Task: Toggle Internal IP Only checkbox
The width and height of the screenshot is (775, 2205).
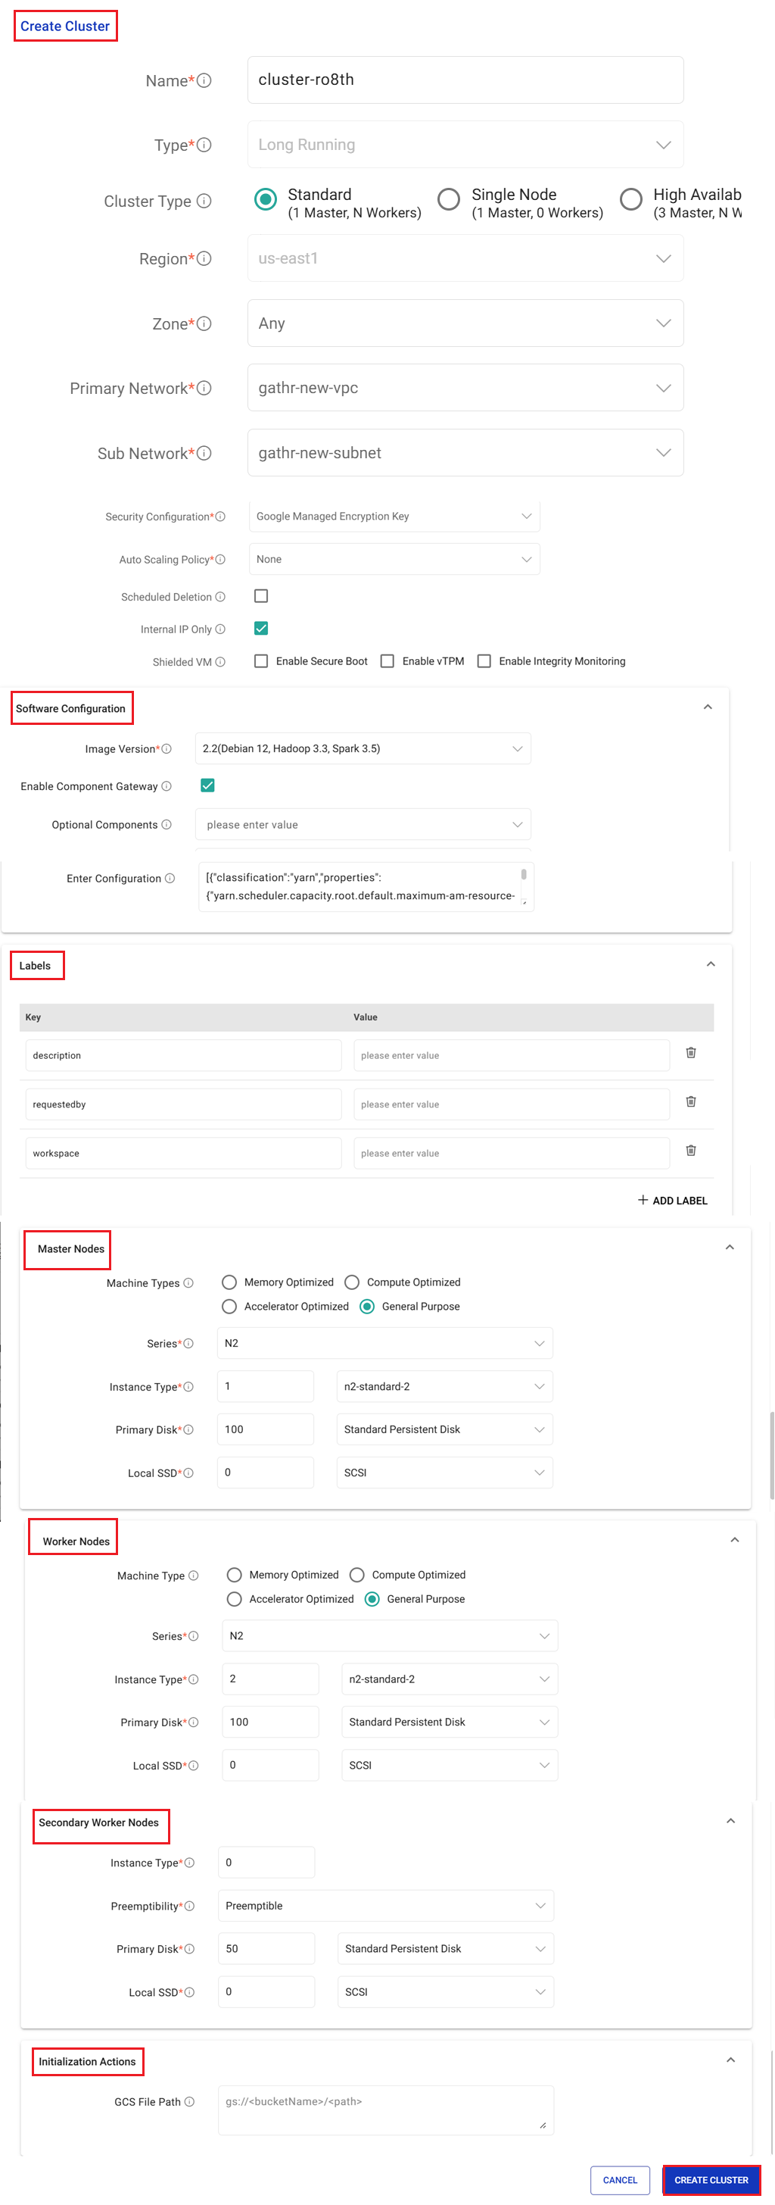Action: 262,628
